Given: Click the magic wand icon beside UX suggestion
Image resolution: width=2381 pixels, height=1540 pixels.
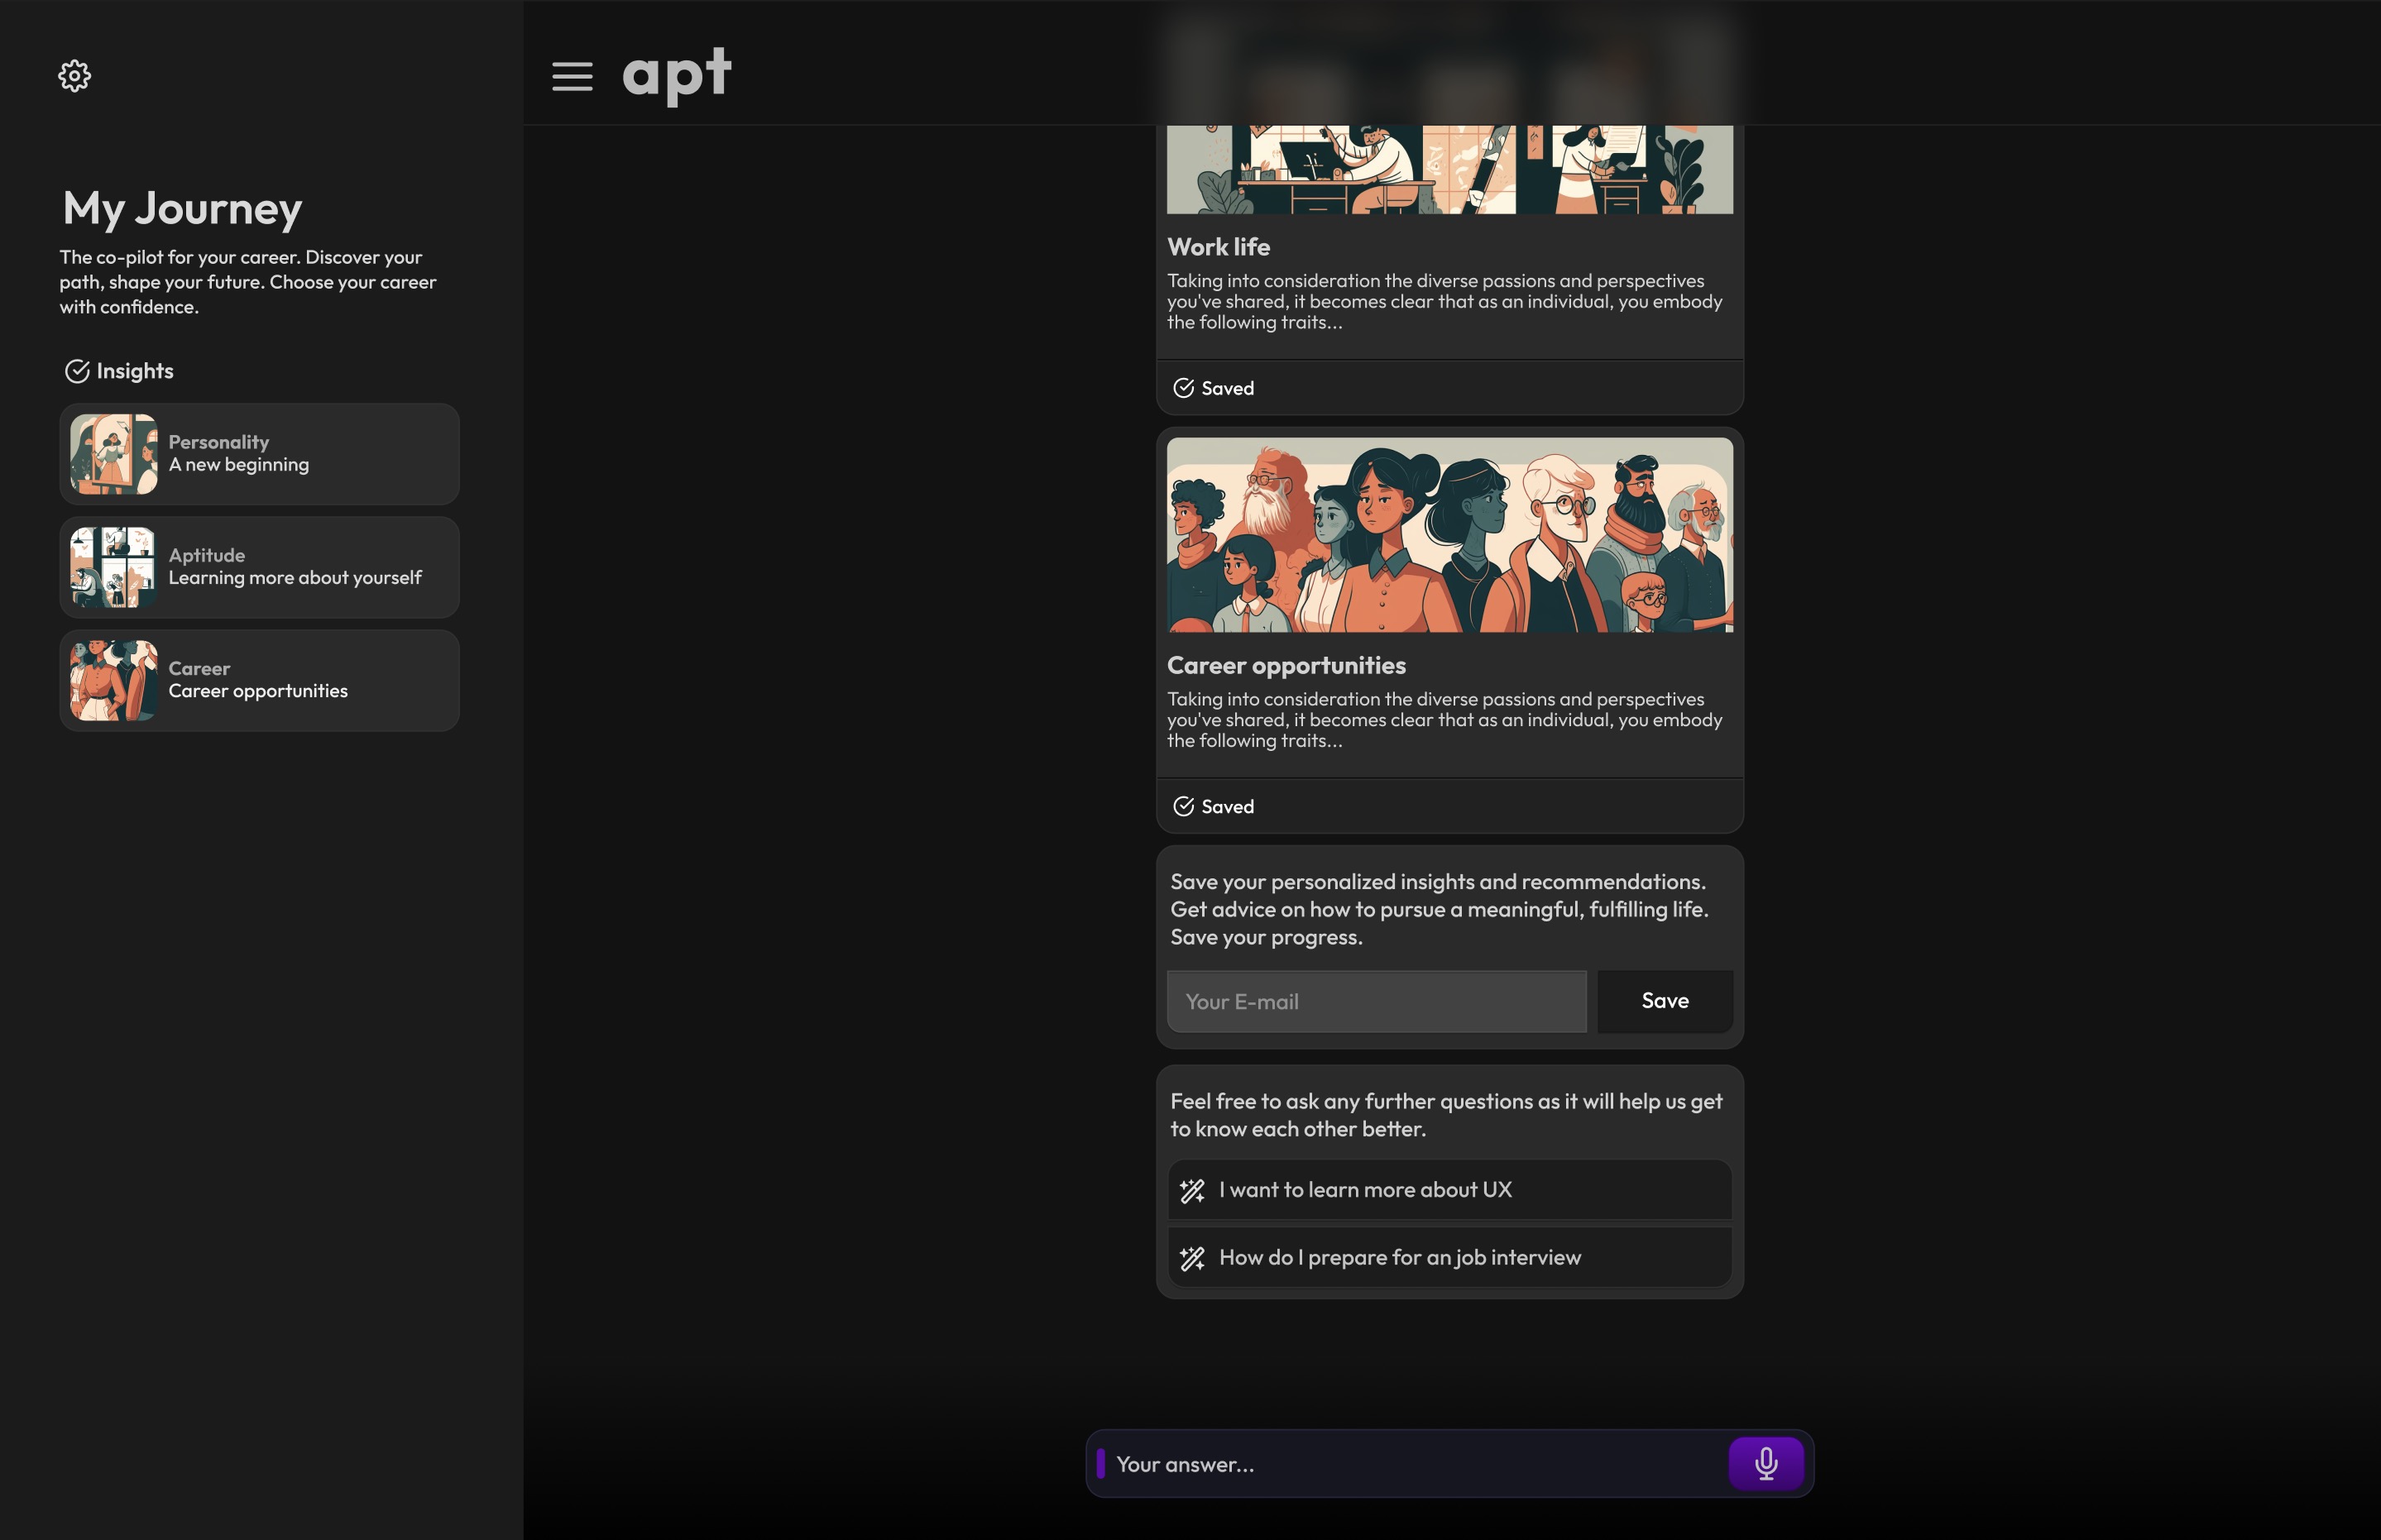Looking at the screenshot, I should pos(1192,1190).
